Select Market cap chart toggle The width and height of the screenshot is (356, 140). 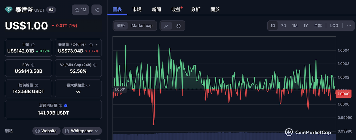pos(142,26)
